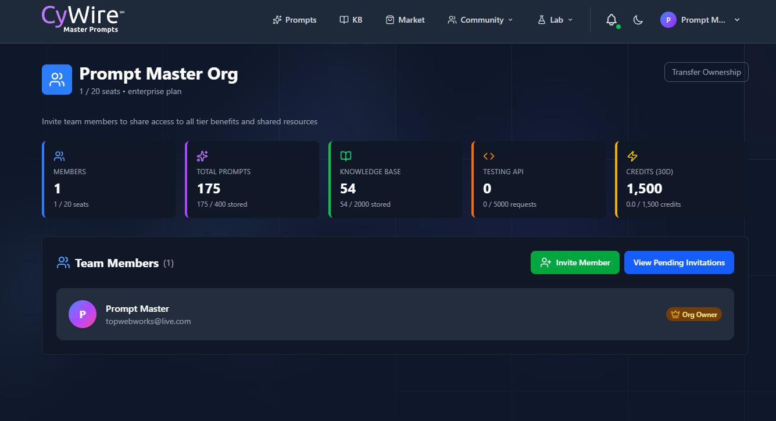Click the book icon in Knowledge Base card

pos(346,156)
